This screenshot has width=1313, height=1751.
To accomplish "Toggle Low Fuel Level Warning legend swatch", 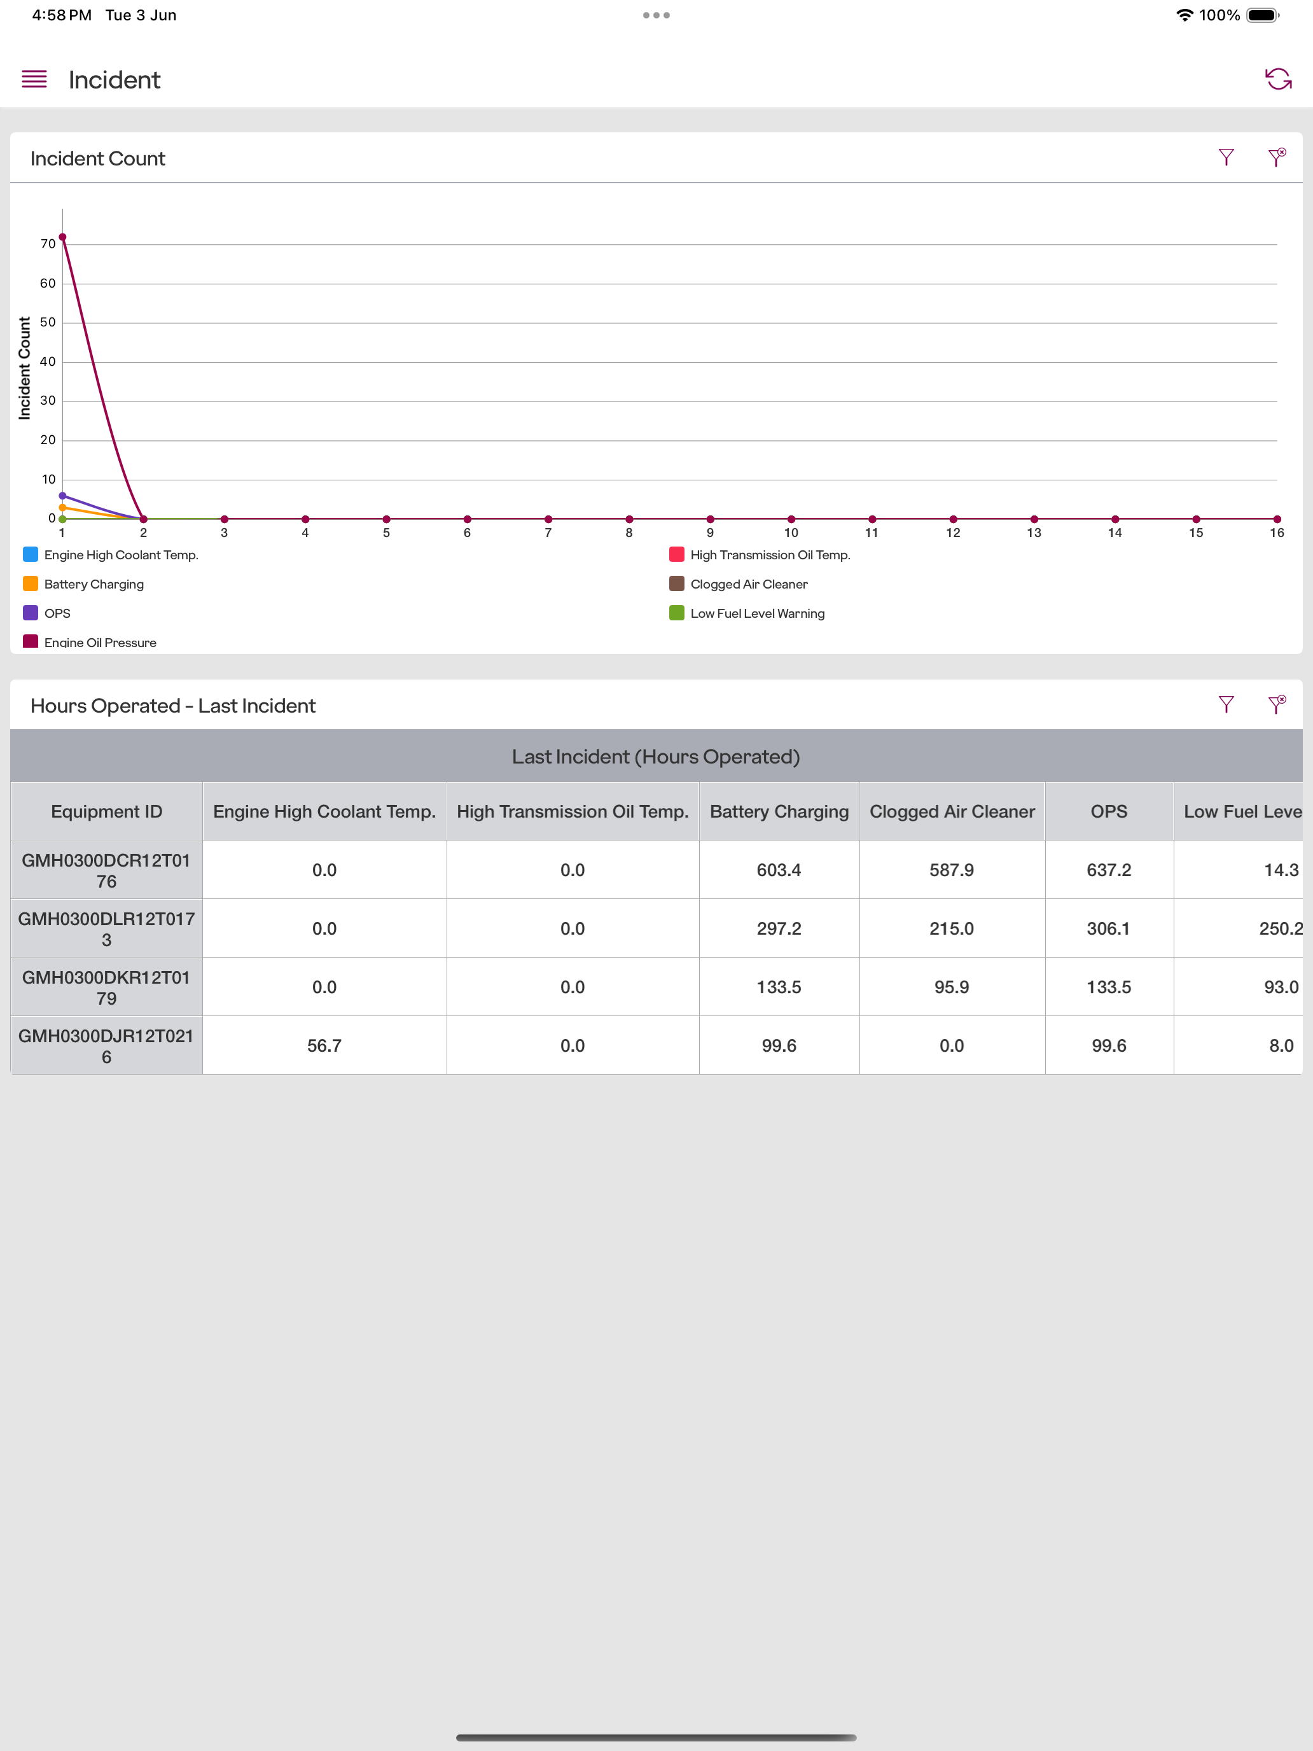I will [677, 613].
